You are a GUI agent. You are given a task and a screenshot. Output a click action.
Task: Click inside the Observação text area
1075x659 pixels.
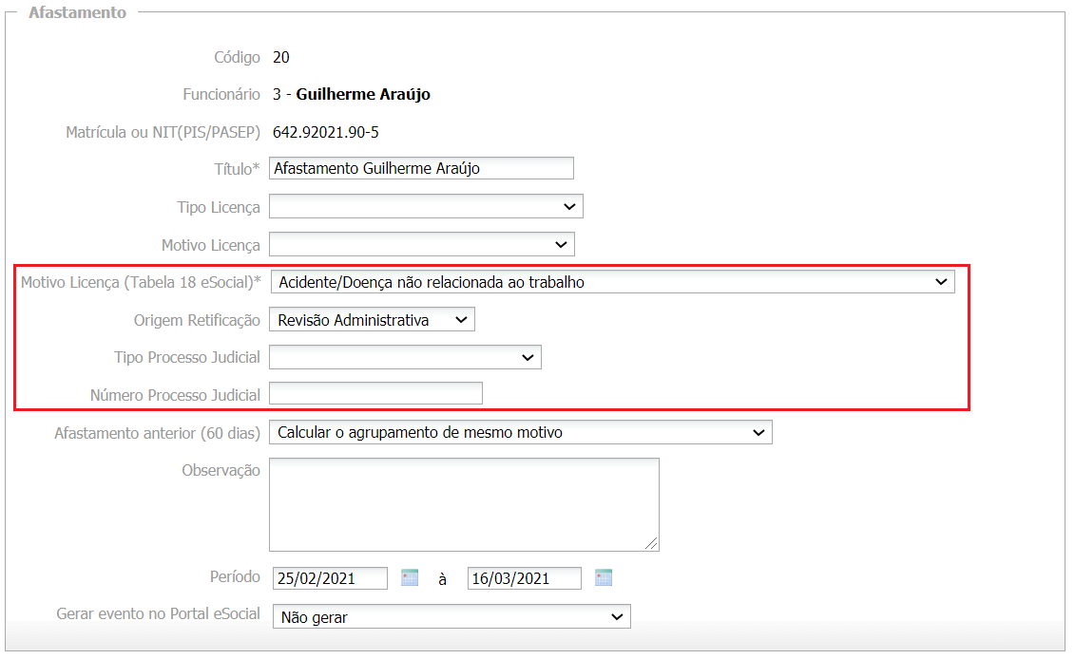pyautogui.click(x=463, y=503)
